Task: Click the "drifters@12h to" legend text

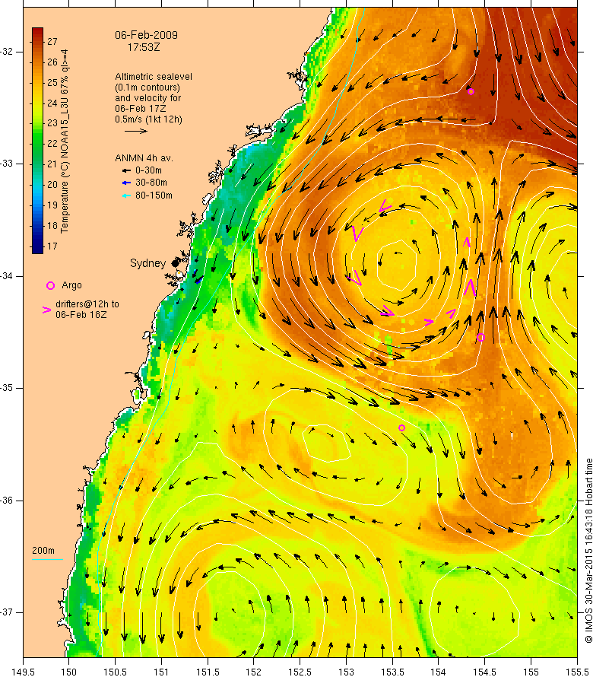Action: tap(87, 304)
